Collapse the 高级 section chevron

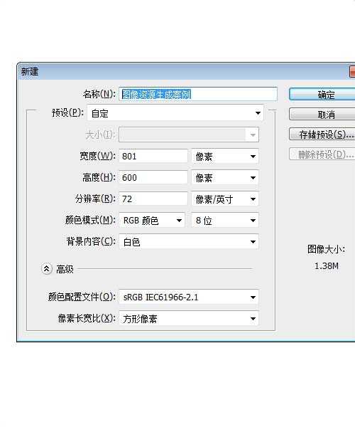[46, 269]
